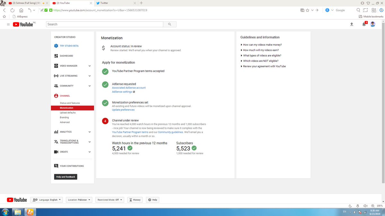Click the Analytics bar chart icon
The image size is (385, 216).
tap(56, 132)
